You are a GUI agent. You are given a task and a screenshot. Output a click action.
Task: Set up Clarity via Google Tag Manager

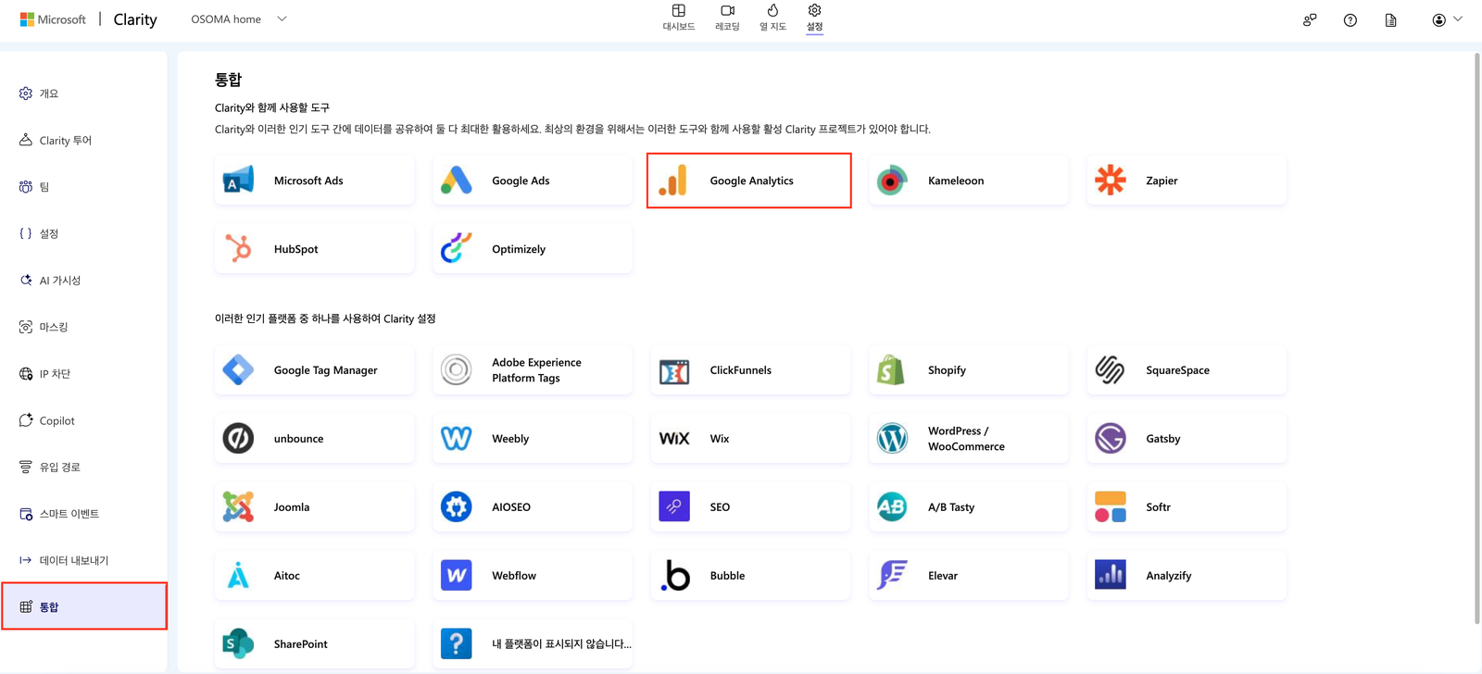pos(314,370)
